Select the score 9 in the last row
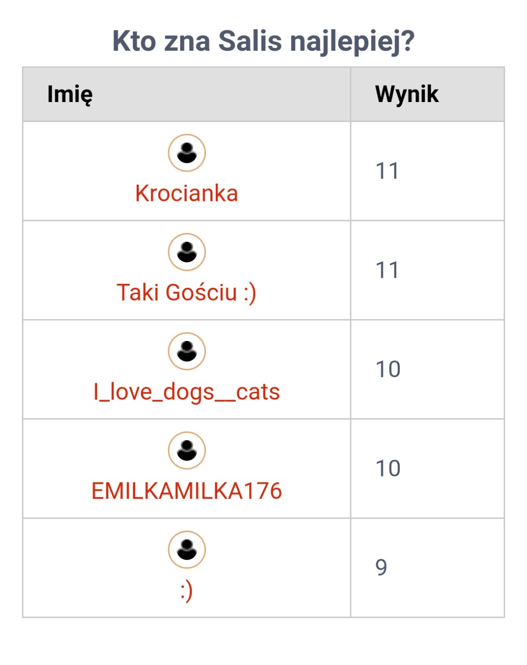This screenshot has width=527, height=665. (x=381, y=567)
